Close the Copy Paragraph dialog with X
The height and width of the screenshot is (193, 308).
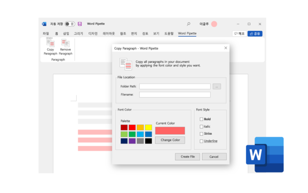226,48
